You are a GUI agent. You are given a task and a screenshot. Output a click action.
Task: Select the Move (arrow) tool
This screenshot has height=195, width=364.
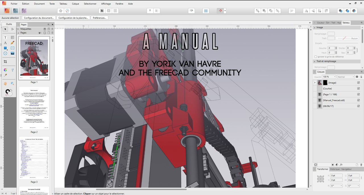pyautogui.click(x=5, y=29)
